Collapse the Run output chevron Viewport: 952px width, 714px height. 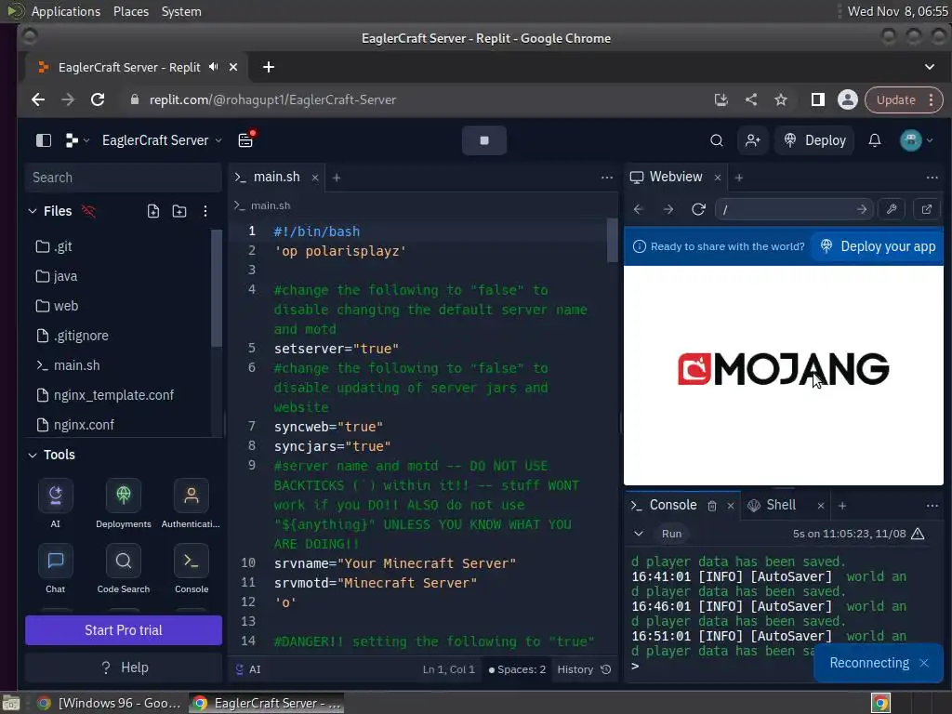[639, 534]
